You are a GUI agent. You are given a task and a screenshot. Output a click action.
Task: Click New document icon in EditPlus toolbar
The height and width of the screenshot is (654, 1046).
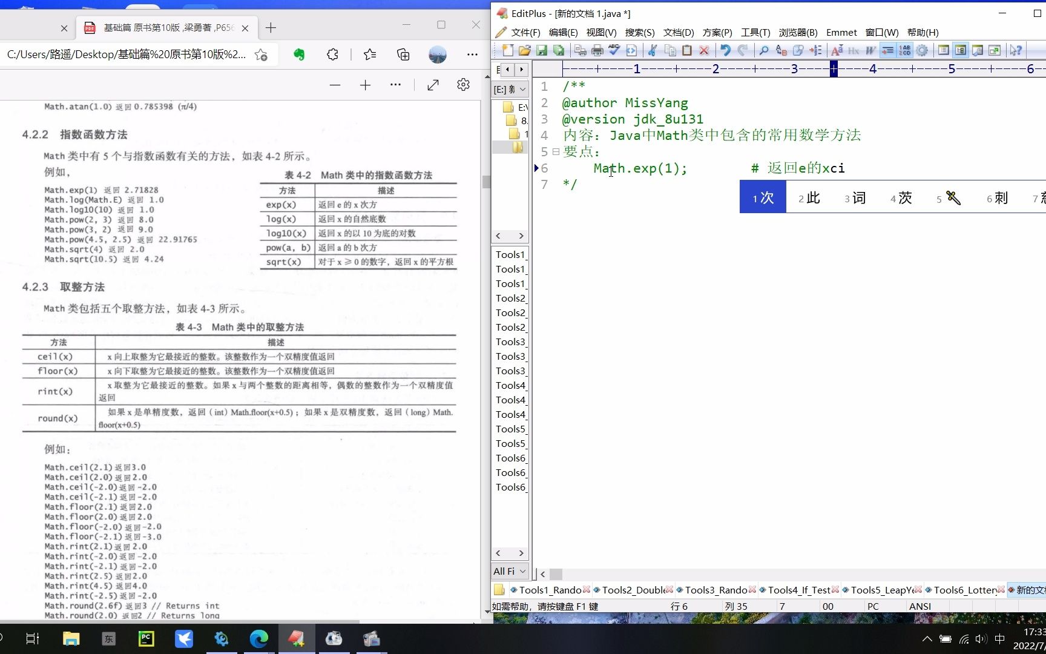click(x=507, y=50)
